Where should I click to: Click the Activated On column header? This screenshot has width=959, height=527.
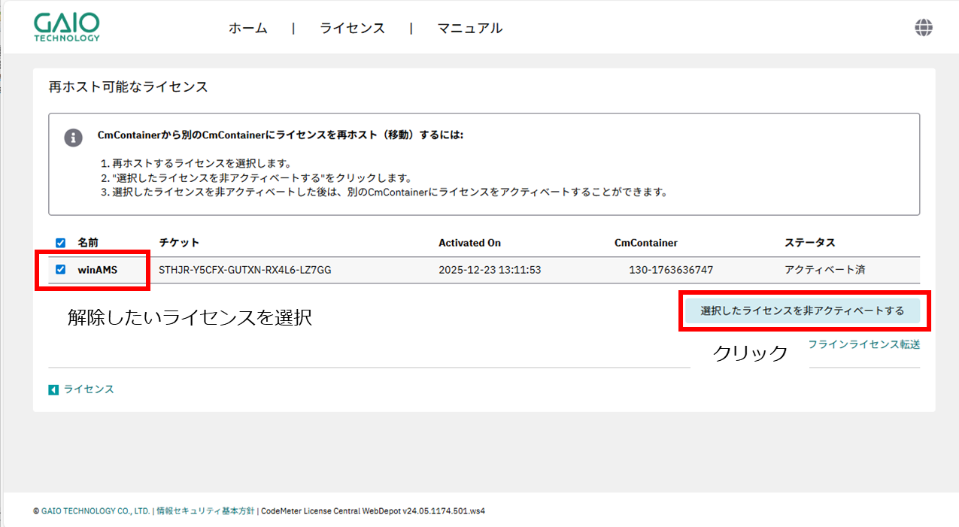coord(469,243)
